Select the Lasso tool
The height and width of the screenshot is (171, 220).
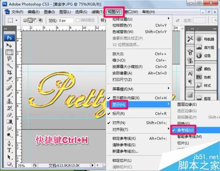tap(9, 59)
